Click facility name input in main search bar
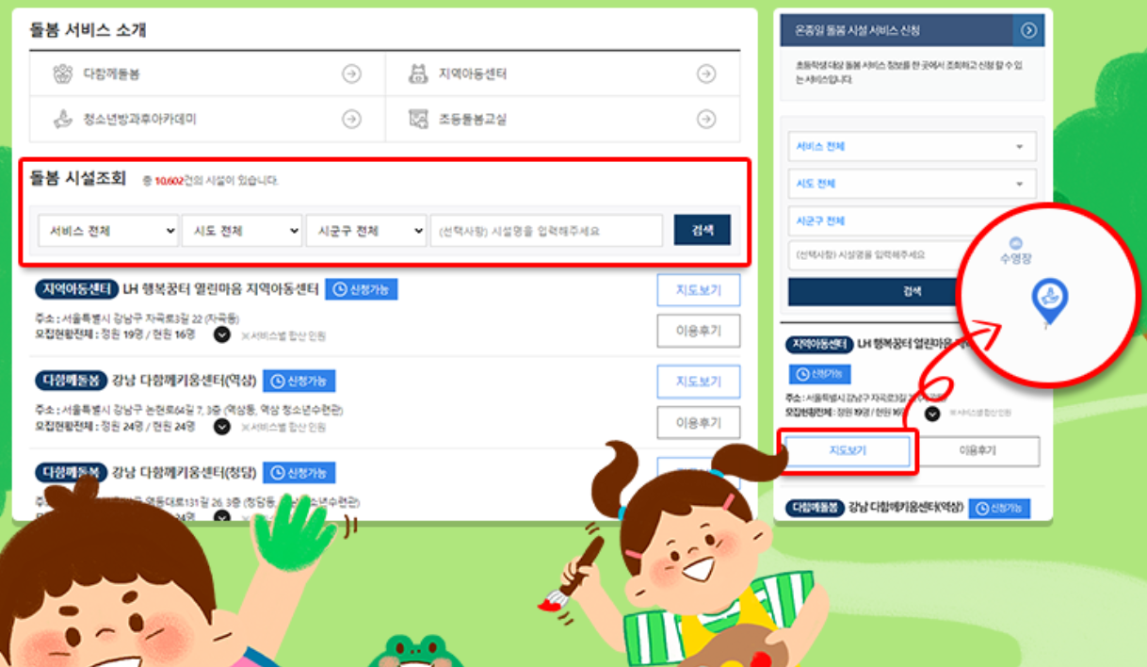This screenshot has width=1147, height=667. coord(546,231)
